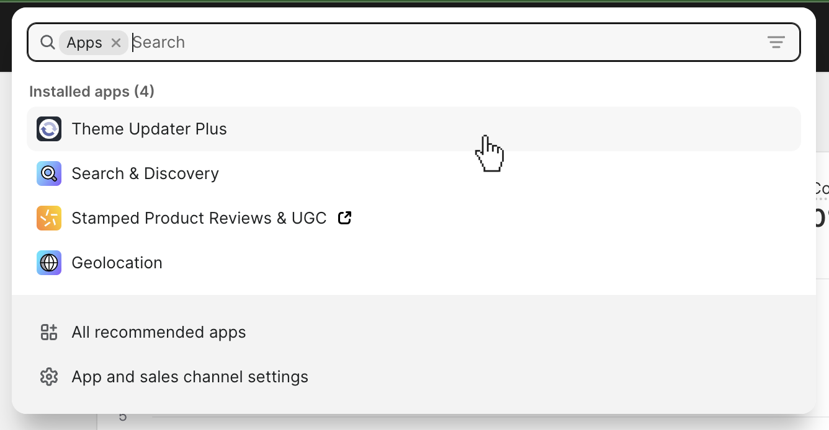Click the external link icon beside Stamped
This screenshot has height=430, width=829.
(x=344, y=218)
